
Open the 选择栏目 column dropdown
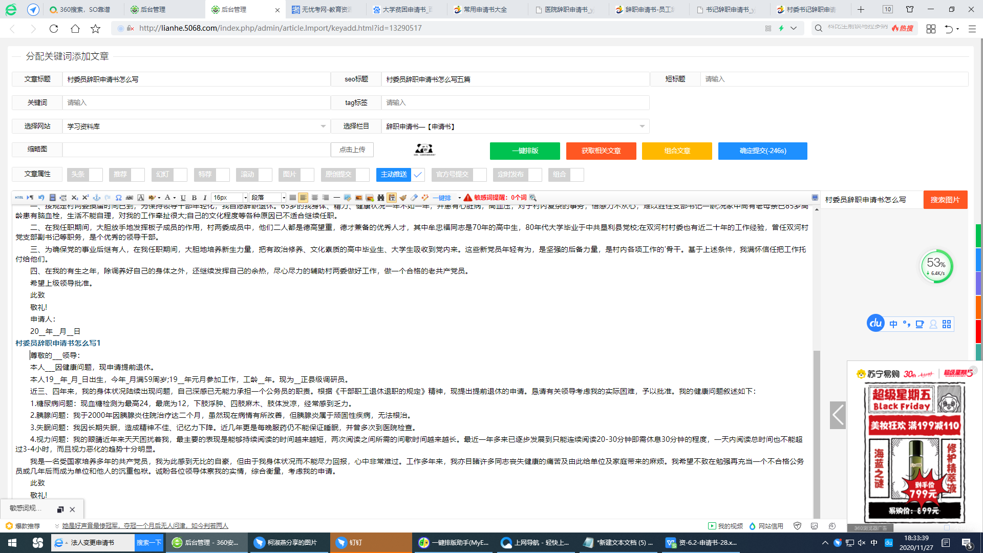click(643, 126)
